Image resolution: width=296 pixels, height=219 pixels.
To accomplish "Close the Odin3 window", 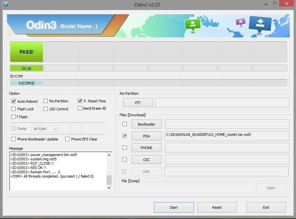I will point(287,4).
